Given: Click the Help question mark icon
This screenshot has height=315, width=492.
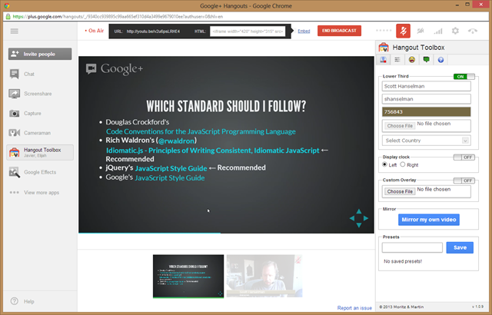Looking at the screenshot, I should click(14, 301).
